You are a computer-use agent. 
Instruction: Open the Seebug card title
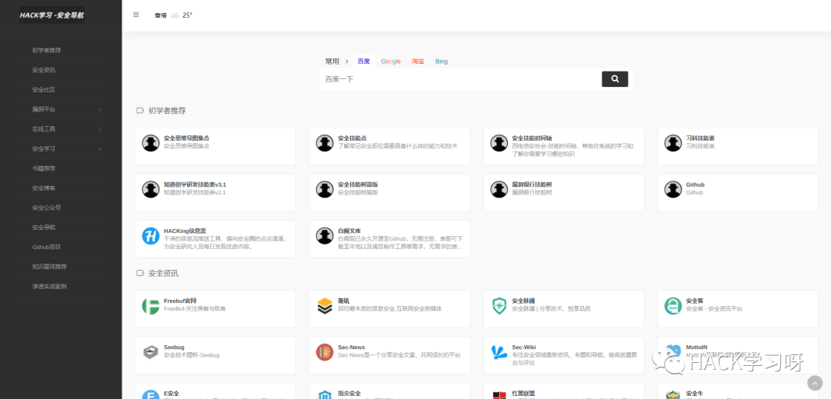click(174, 347)
